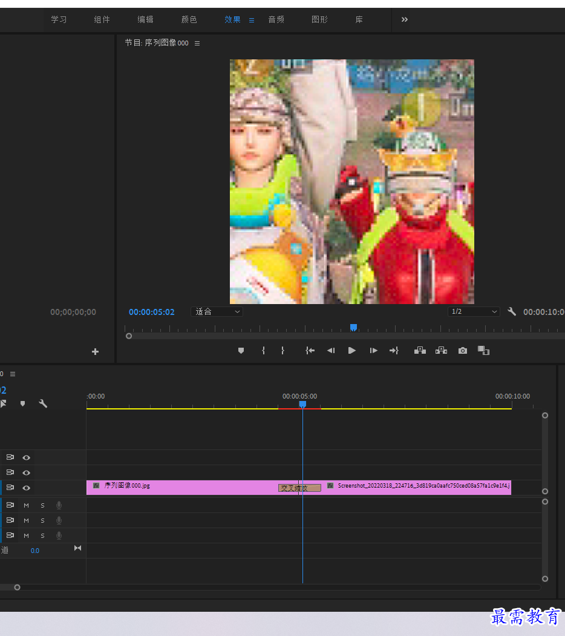
Task: Click the Mark Out bracket button
Action: pos(282,351)
